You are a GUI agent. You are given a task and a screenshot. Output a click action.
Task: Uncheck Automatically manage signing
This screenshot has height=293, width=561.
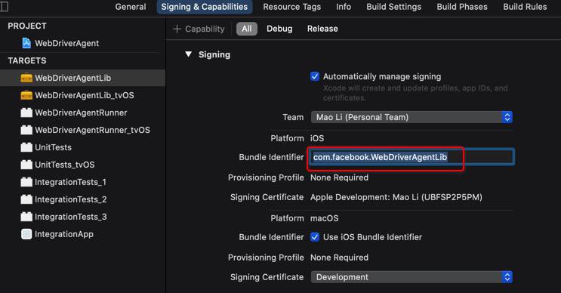click(315, 76)
